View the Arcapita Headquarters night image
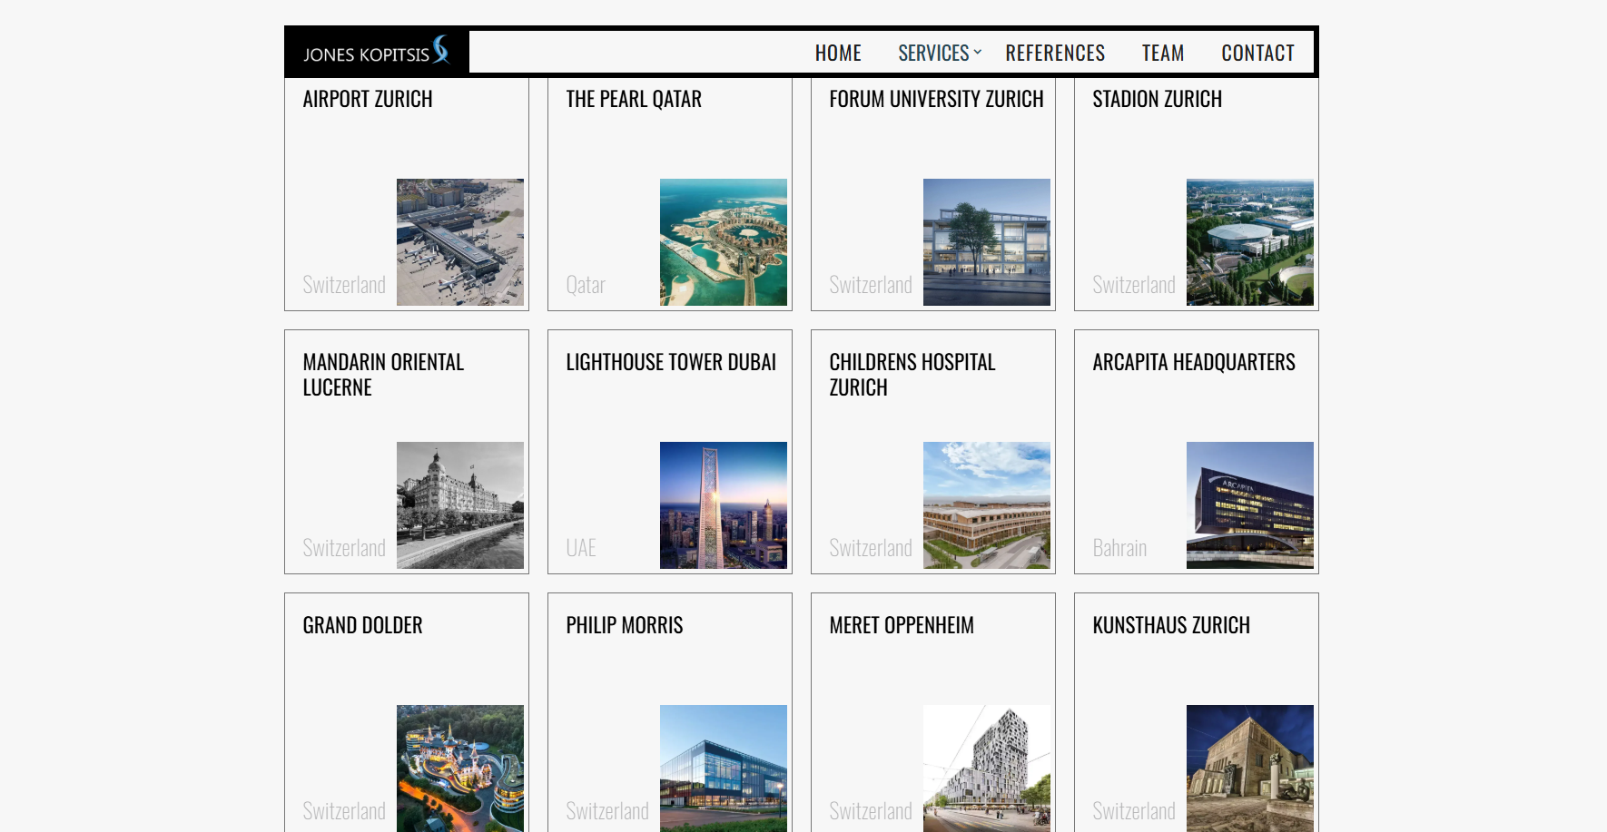The image size is (1607, 832). [1250, 505]
